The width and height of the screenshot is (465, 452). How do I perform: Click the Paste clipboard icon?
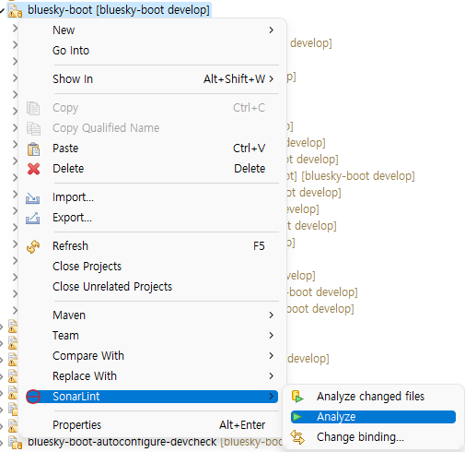[x=33, y=149]
